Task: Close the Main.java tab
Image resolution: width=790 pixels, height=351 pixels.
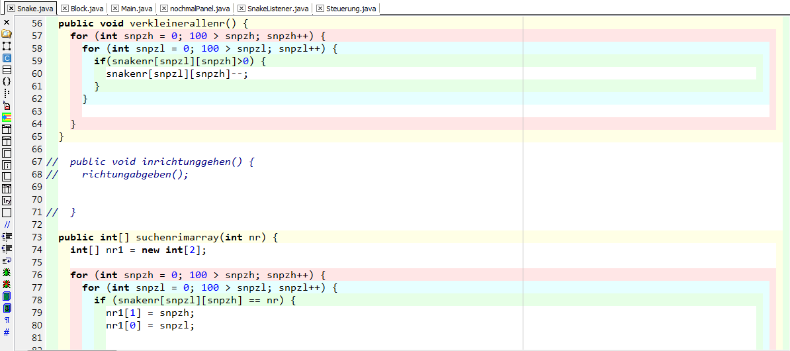Action: (x=115, y=9)
